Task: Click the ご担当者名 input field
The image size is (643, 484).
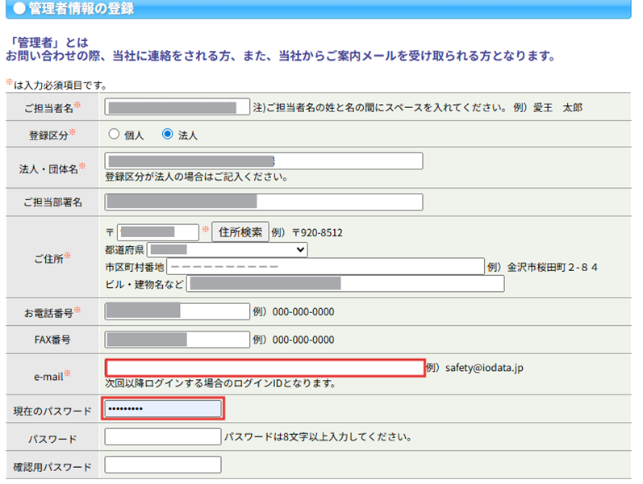Action: 177,107
